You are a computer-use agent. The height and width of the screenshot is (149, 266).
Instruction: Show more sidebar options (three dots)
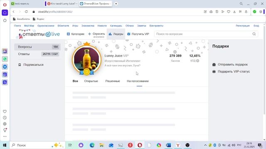click(5, 136)
